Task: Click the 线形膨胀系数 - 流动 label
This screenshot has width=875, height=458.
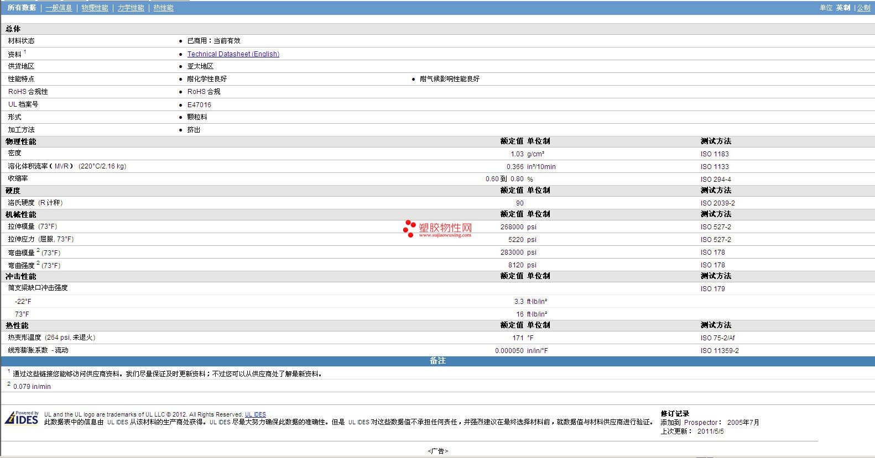Action: [38, 350]
